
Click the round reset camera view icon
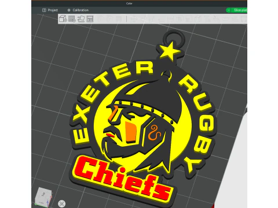61,203
